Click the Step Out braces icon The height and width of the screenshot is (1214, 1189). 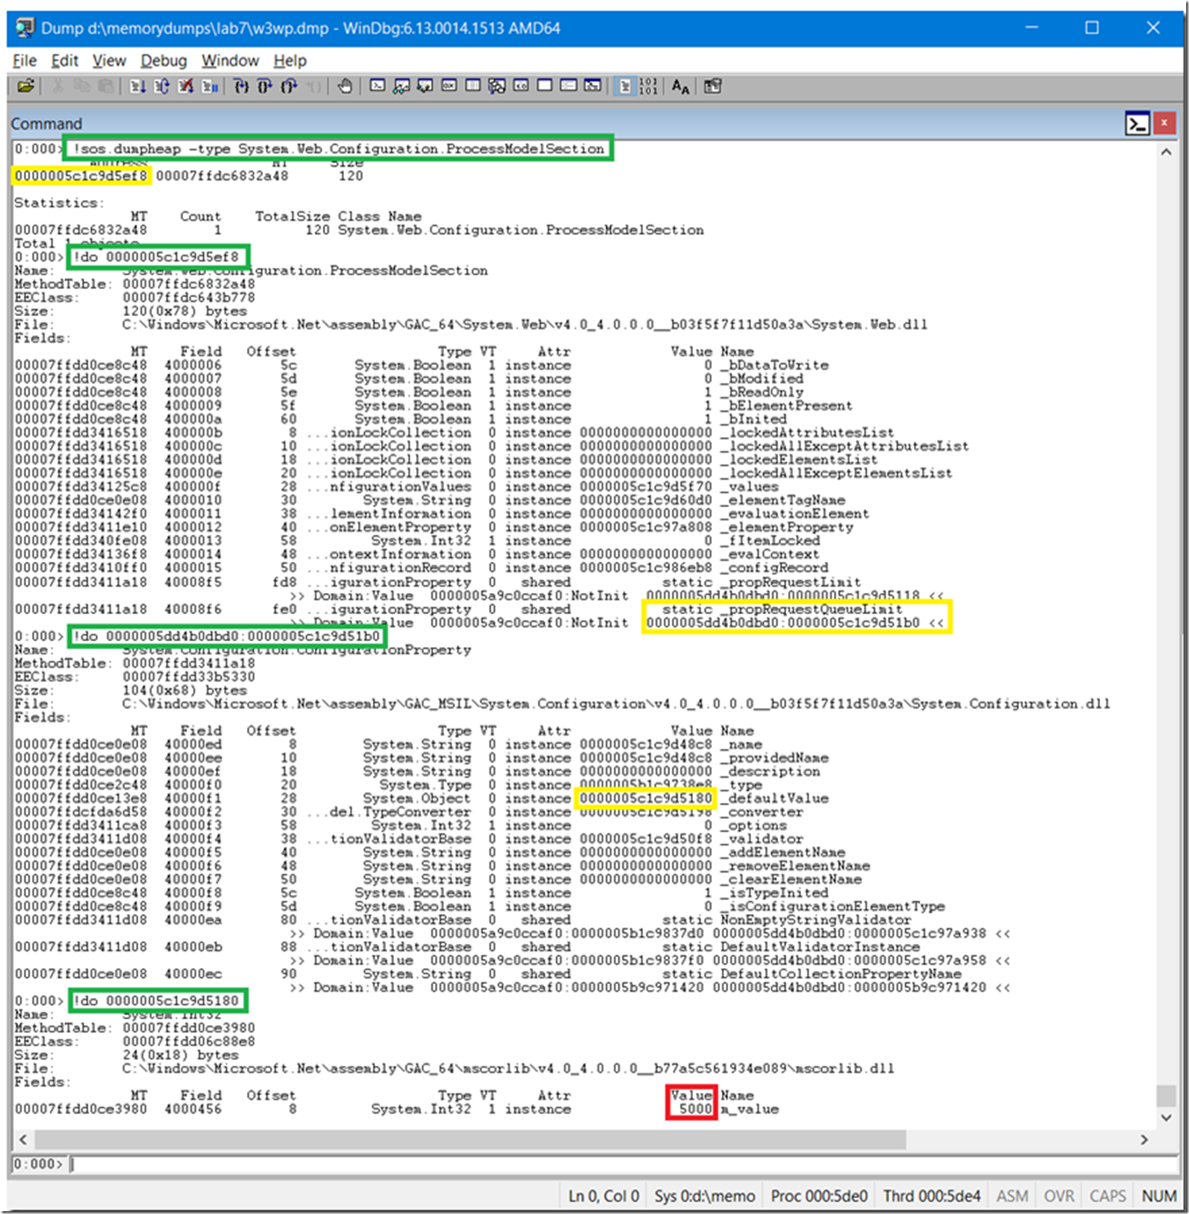(x=289, y=86)
